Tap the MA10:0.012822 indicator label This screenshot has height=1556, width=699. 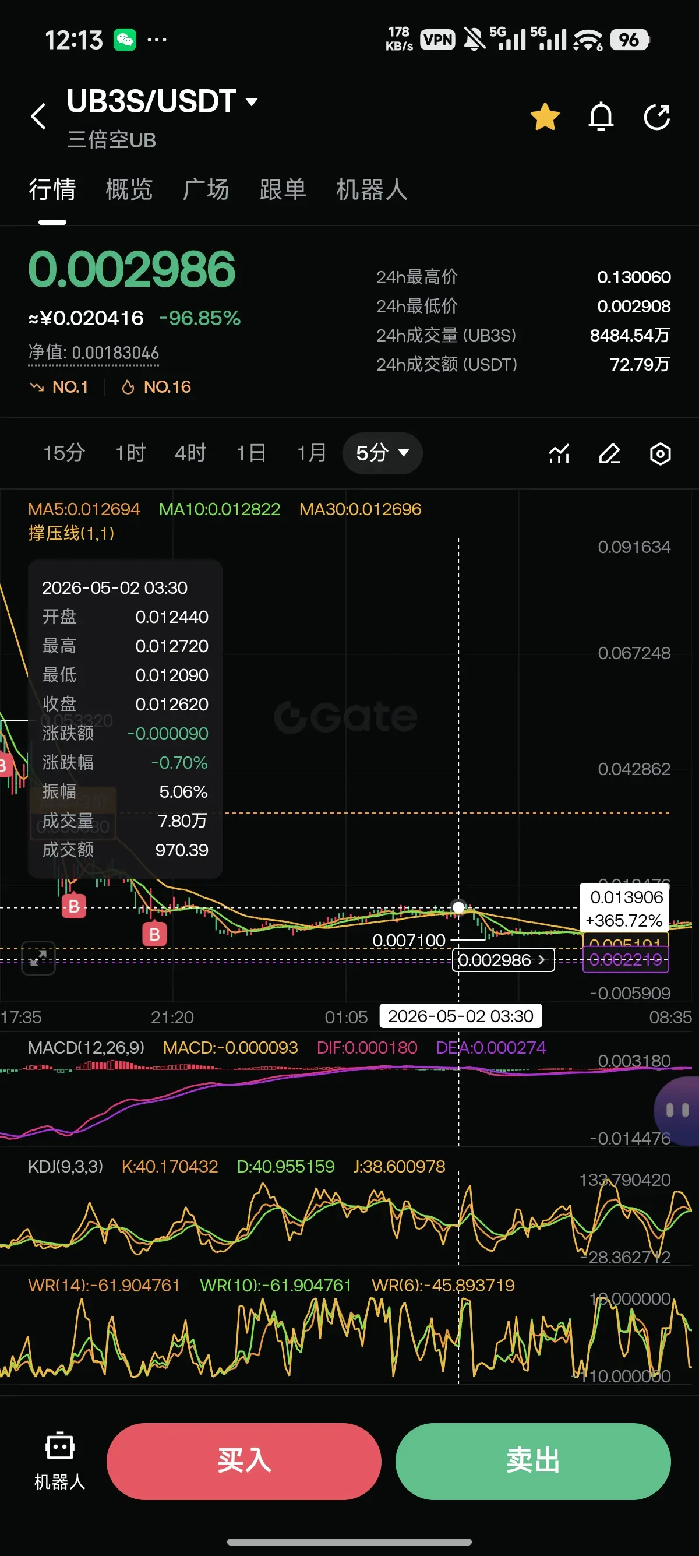point(220,509)
